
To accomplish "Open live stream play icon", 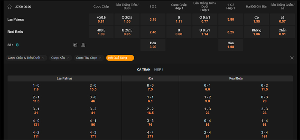I will point(75,45).
